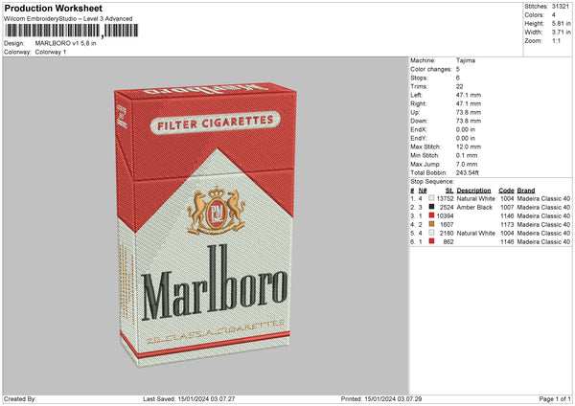
Task: Click the 'Last Saved: 15/01/2024' timestamp
Action: pyautogui.click(x=189, y=398)
